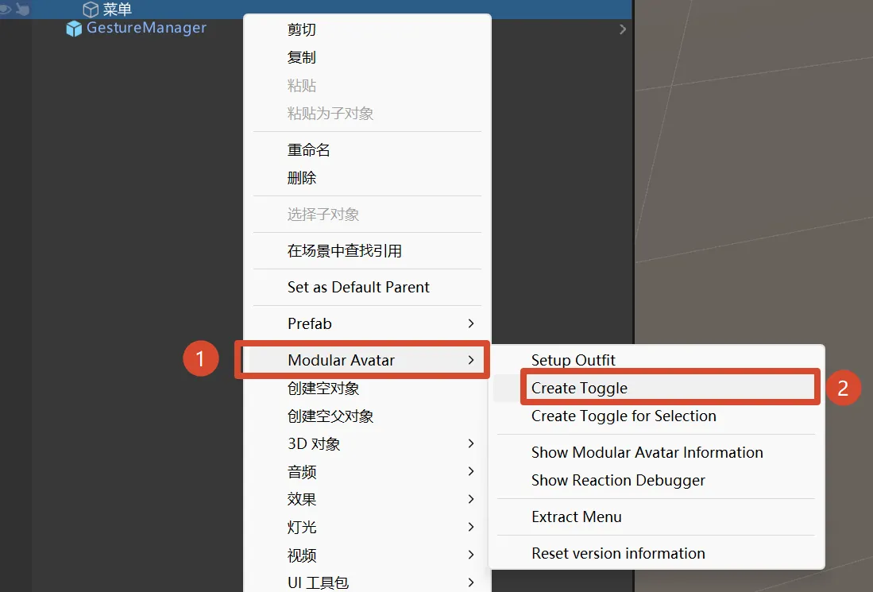Expand the arrow at the right of GestureManager row
Viewport: 873px width, 592px height.
point(623,29)
